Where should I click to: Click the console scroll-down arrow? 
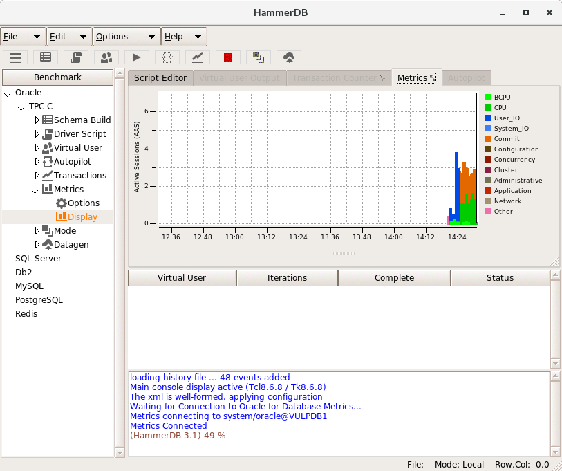555,452
